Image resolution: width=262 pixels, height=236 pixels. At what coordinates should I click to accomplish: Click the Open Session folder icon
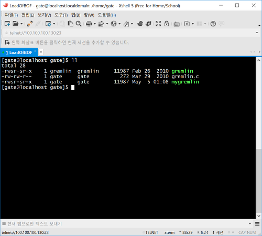pos(16,24)
